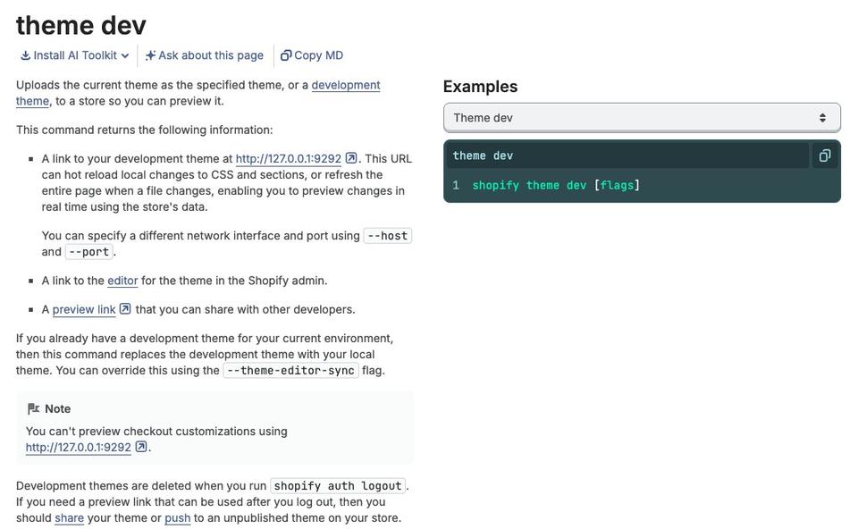Click the Note flag icon

click(33, 408)
